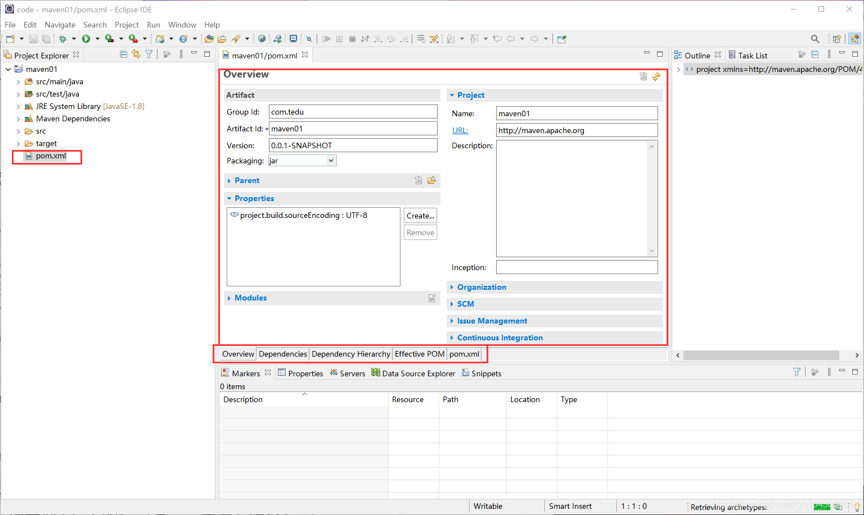Screen dimensions: 864x515
Task: Open the Run button dropdown arrow
Action: (x=97, y=39)
